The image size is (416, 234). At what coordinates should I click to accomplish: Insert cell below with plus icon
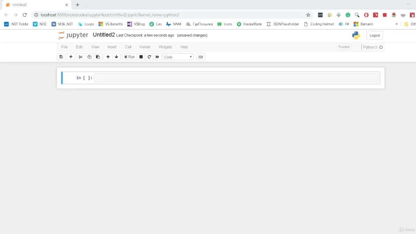click(x=71, y=57)
